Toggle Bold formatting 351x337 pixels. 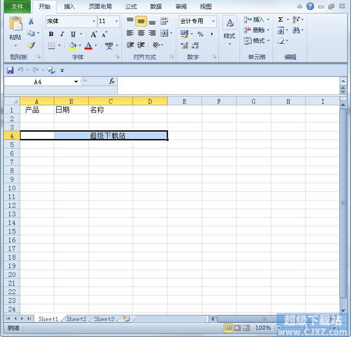pos(51,34)
